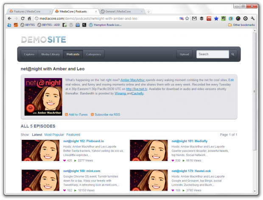Open the Hampton Roads Loc... bookmark
The width and height of the screenshot is (263, 200).
[105, 25]
